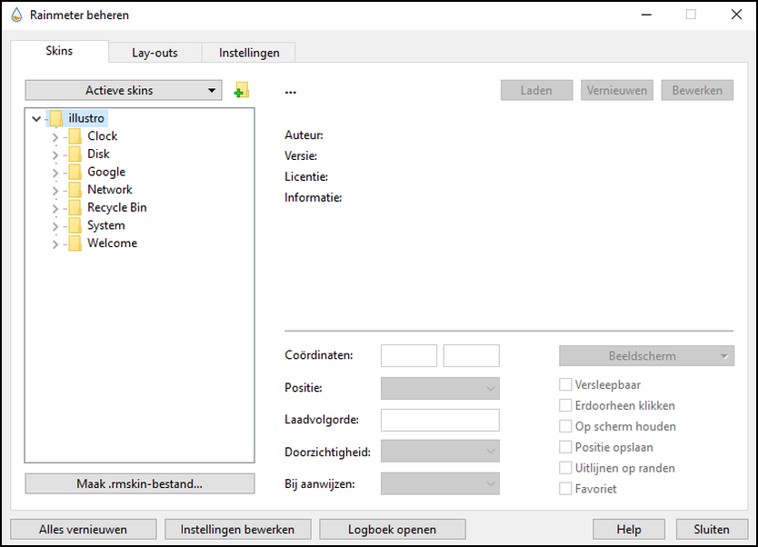Open the Bij aanwijzen combo box

440,483
